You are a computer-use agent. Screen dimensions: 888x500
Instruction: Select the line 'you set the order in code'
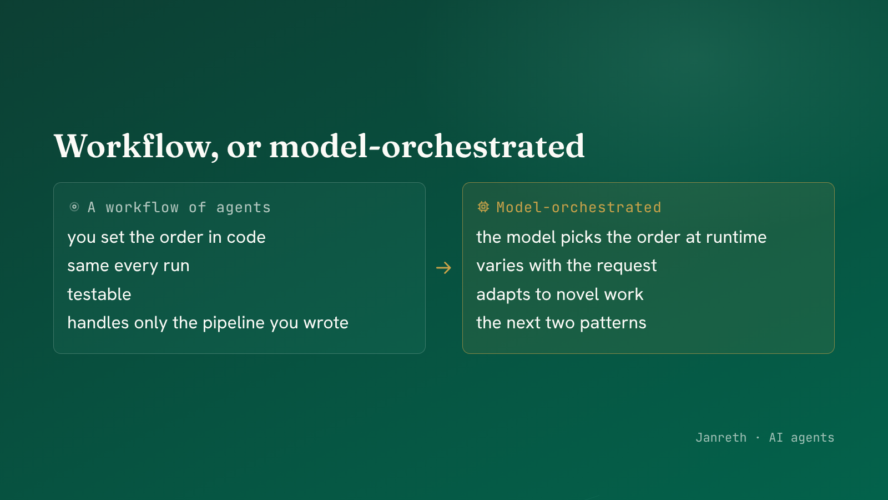point(167,237)
